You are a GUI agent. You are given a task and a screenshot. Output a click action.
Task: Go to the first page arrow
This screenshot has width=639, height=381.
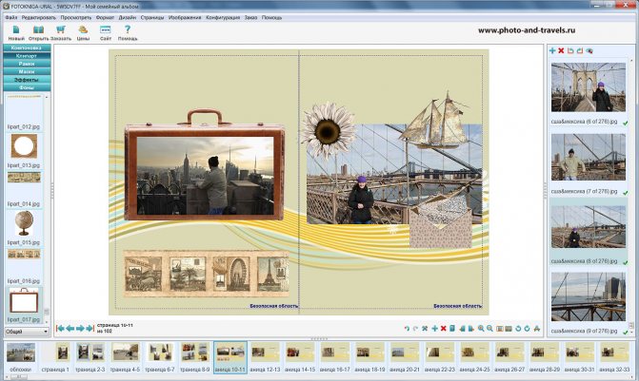coord(60,328)
